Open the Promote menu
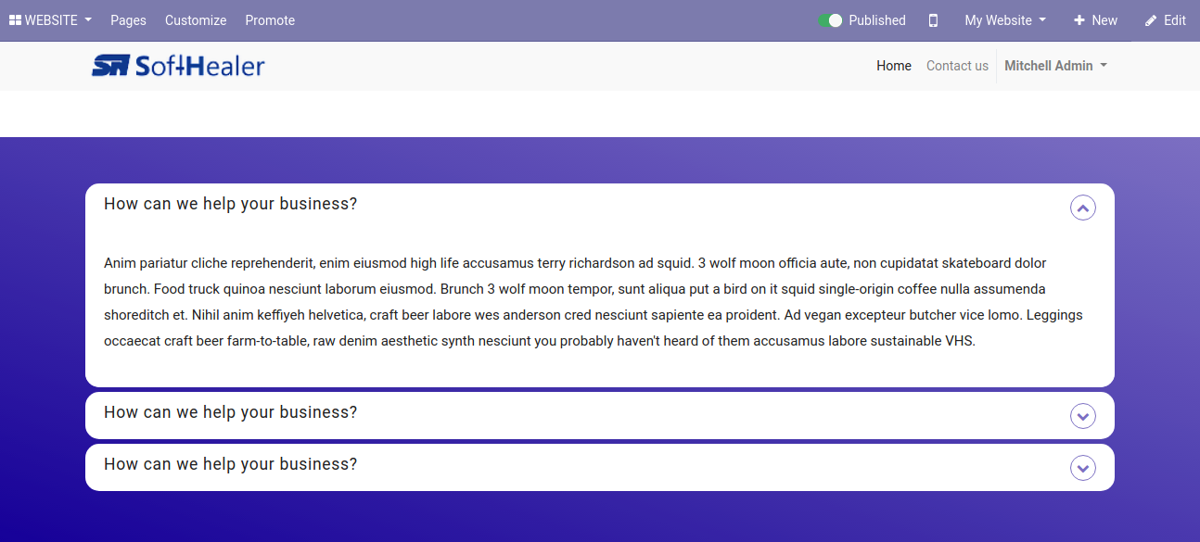The width and height of the screenshot is (1200, 542). point(270,20)
